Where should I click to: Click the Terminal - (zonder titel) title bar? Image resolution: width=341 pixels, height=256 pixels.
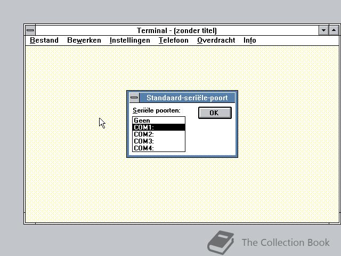point(177,30)
